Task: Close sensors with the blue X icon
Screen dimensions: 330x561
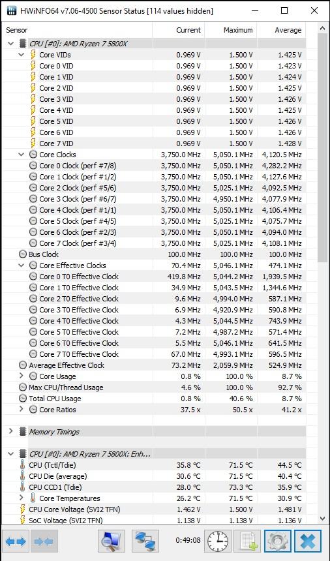Action: pyautogui.click(x=308, y=541)
